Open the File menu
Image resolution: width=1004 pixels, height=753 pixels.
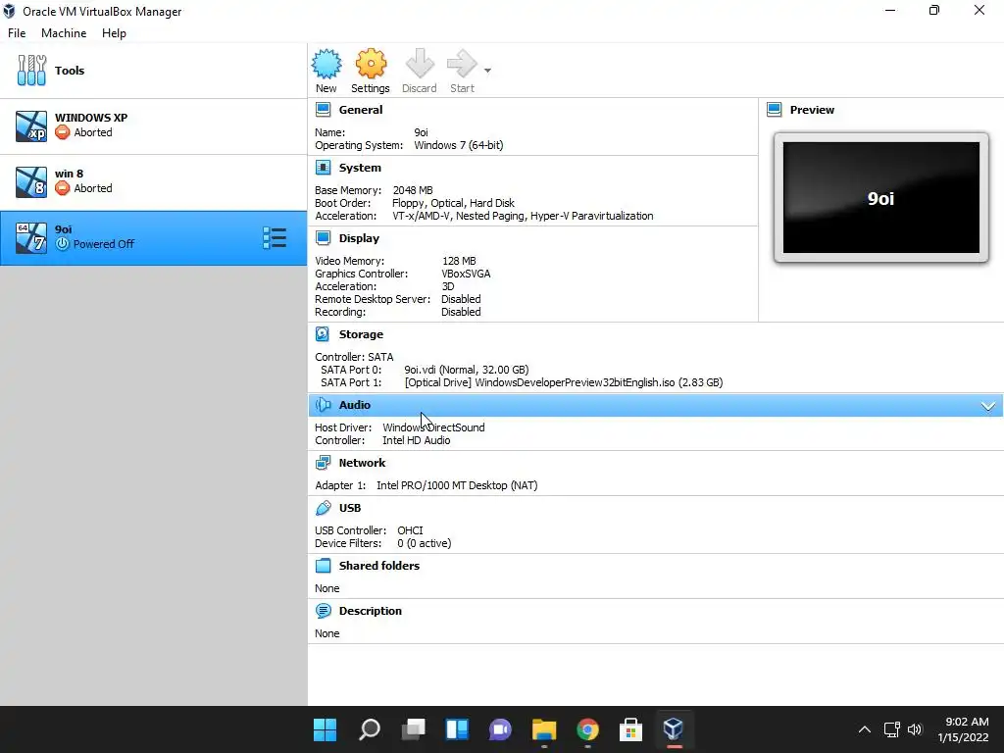pos(17,33)
